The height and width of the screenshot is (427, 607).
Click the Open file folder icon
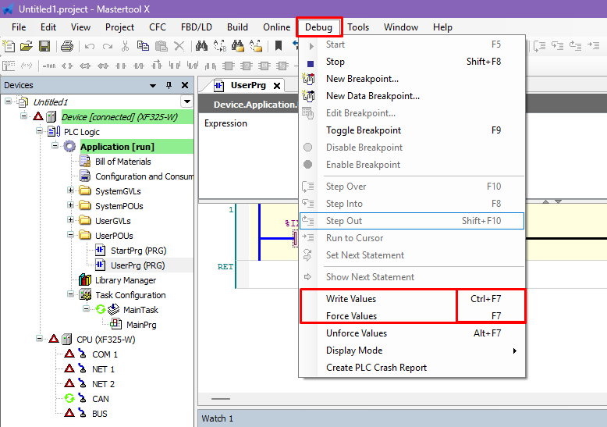click(x=26, y=47)
